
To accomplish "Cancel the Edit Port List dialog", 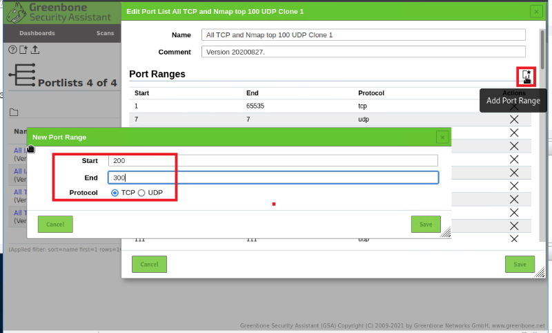I will pyautogui.click(x=149, y=264).
